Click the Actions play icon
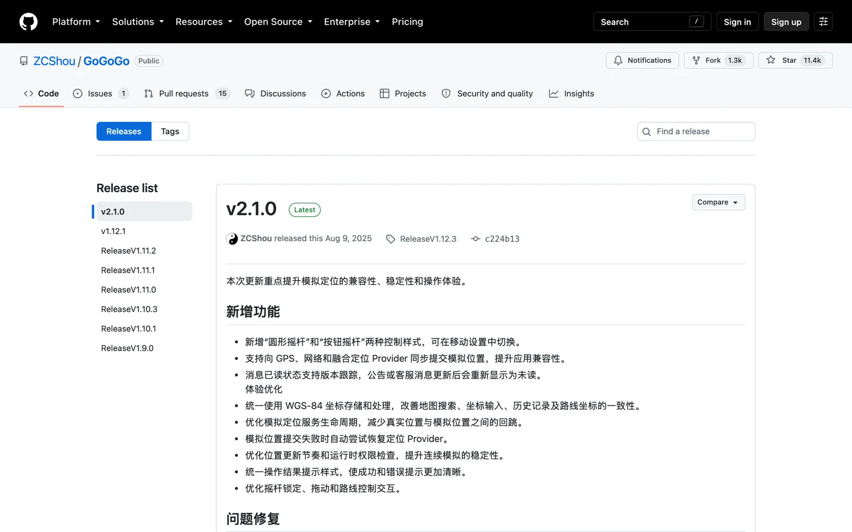The height and width of the screenshot is (532, 852). pyautogui.click(x=326, y=93)
